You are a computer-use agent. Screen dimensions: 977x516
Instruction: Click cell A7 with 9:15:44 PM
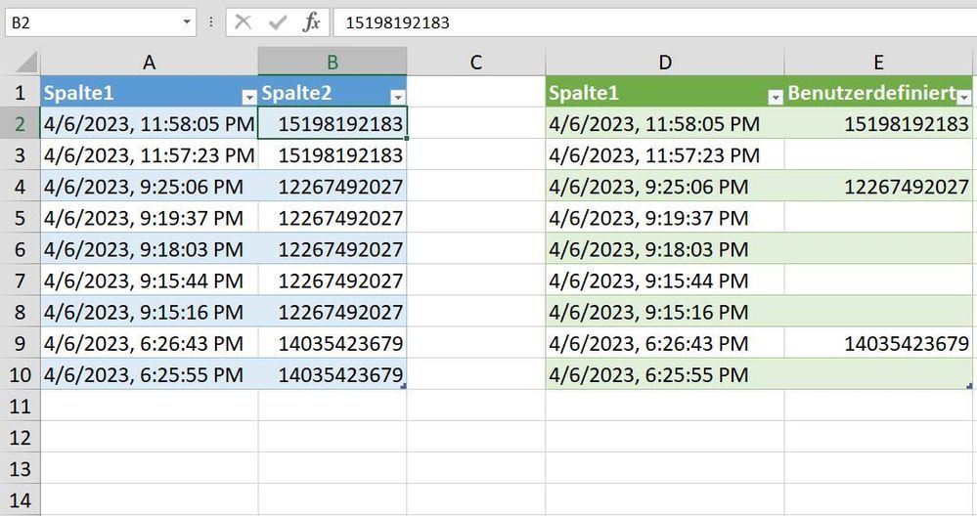[149, 280]
